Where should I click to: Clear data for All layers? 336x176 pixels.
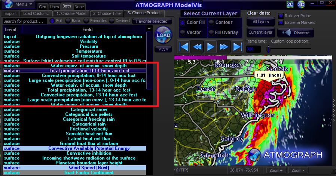[x=260, y=22]
